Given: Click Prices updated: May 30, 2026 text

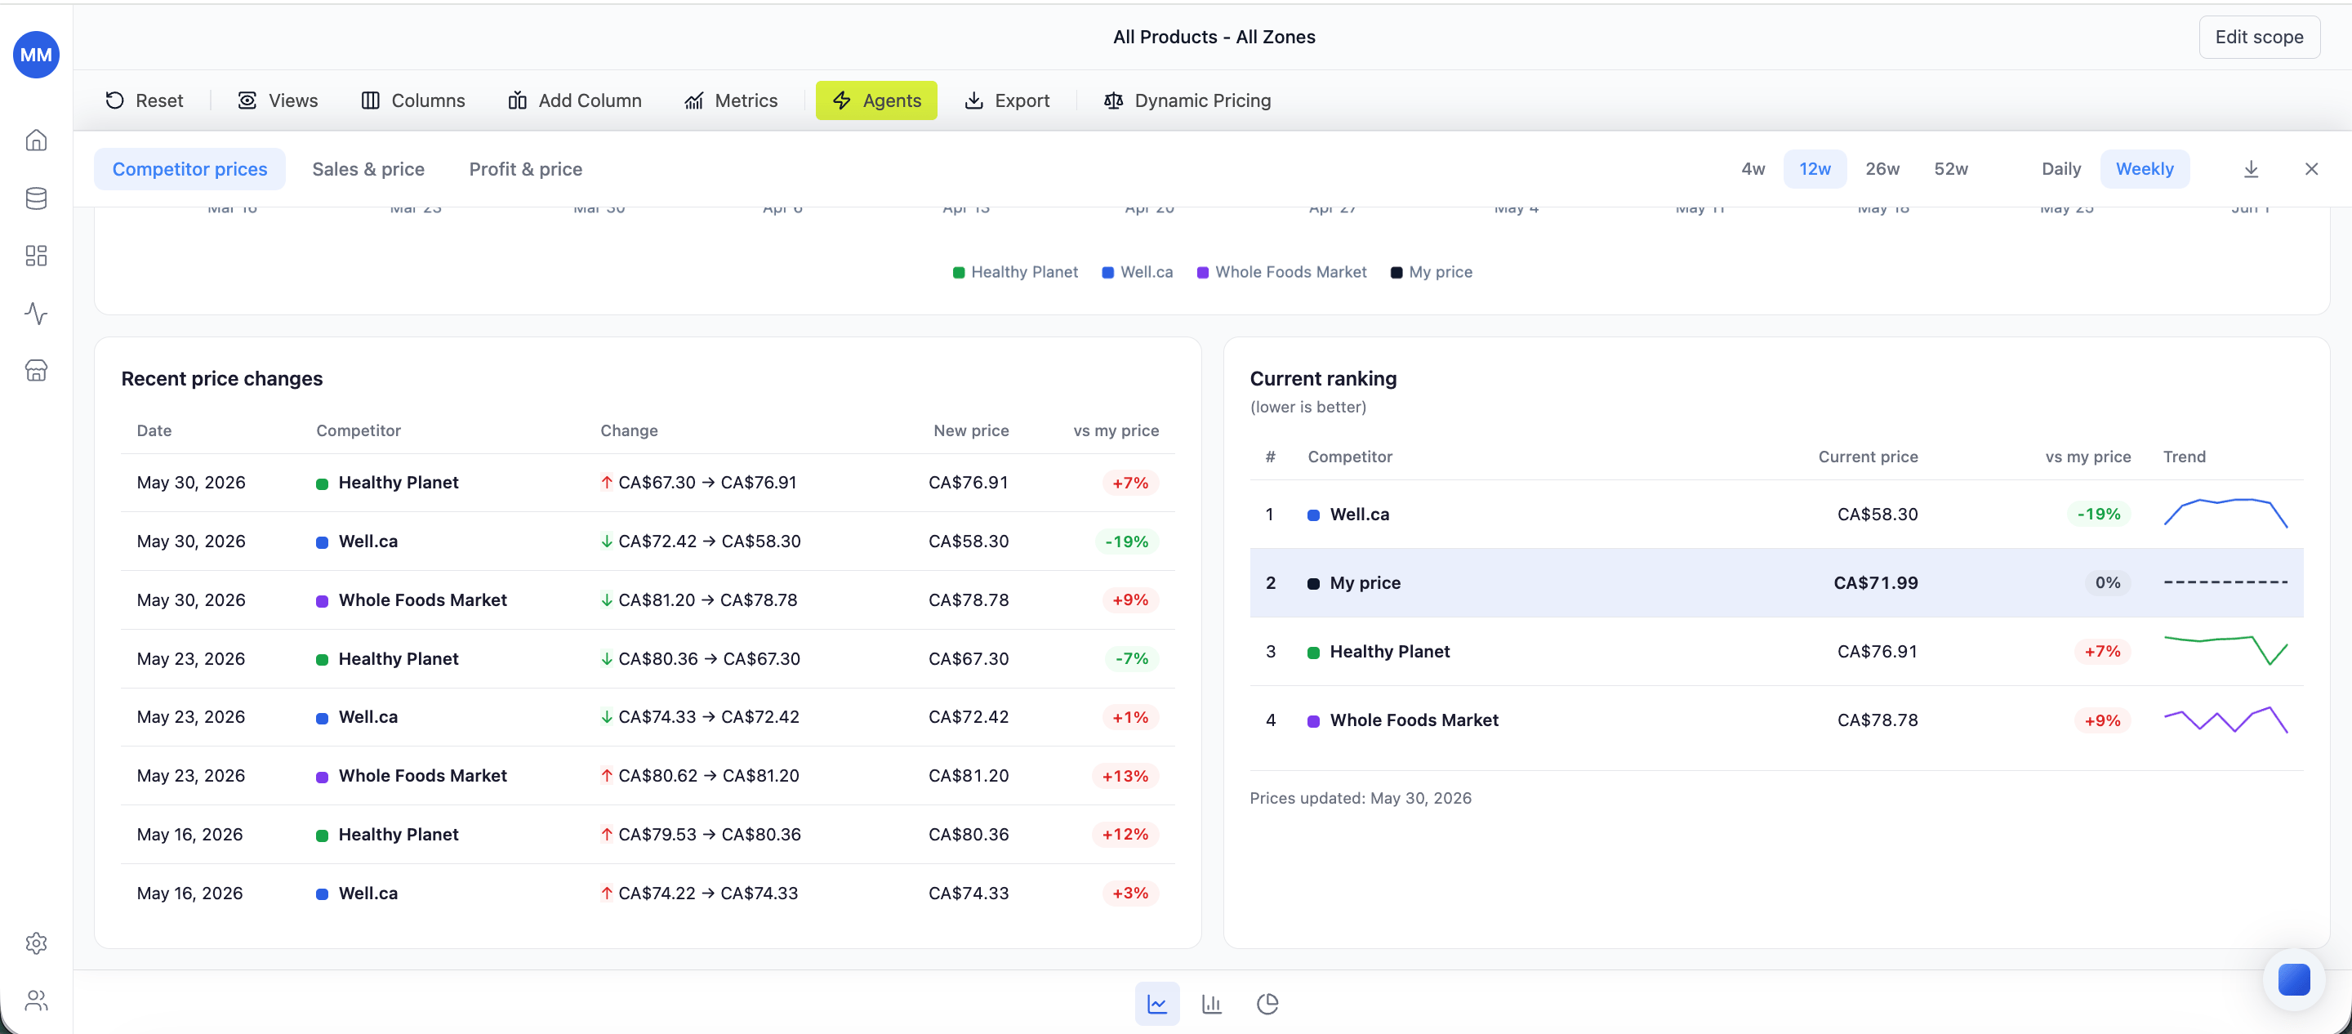Looking at the screenshot, I should [1361, 798].
